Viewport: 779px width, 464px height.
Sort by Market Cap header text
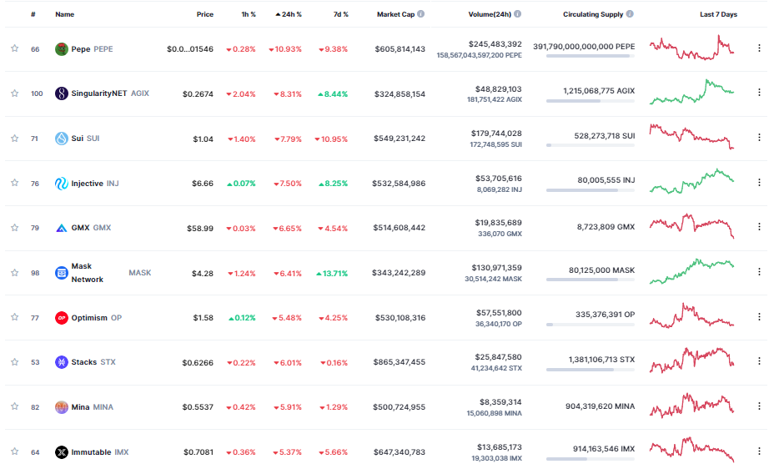tap(395, 14)
